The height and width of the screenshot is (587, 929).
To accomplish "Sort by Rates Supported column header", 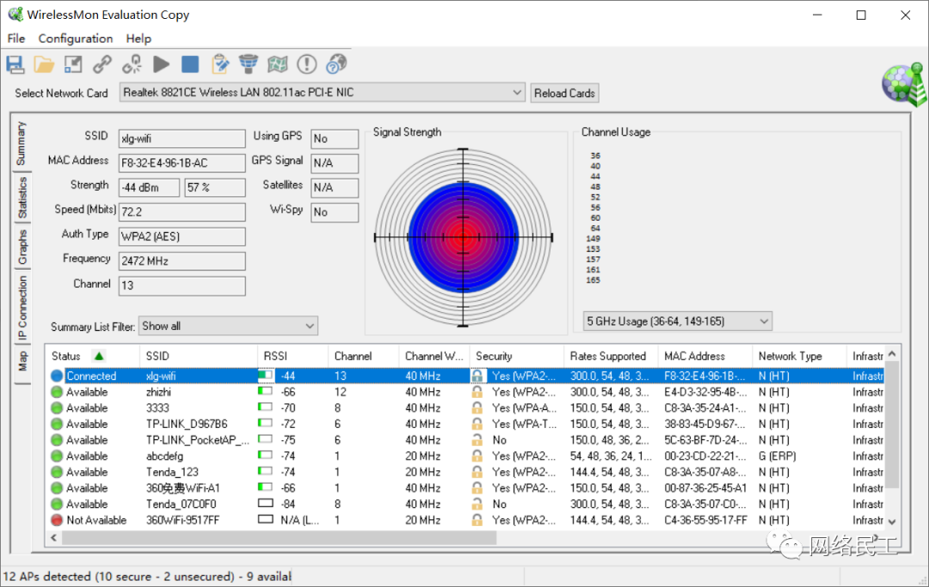I will [x=610, y=356].
